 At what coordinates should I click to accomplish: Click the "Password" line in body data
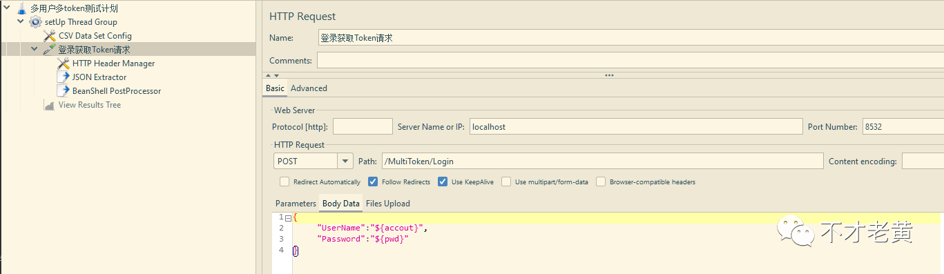pos(363,239)
